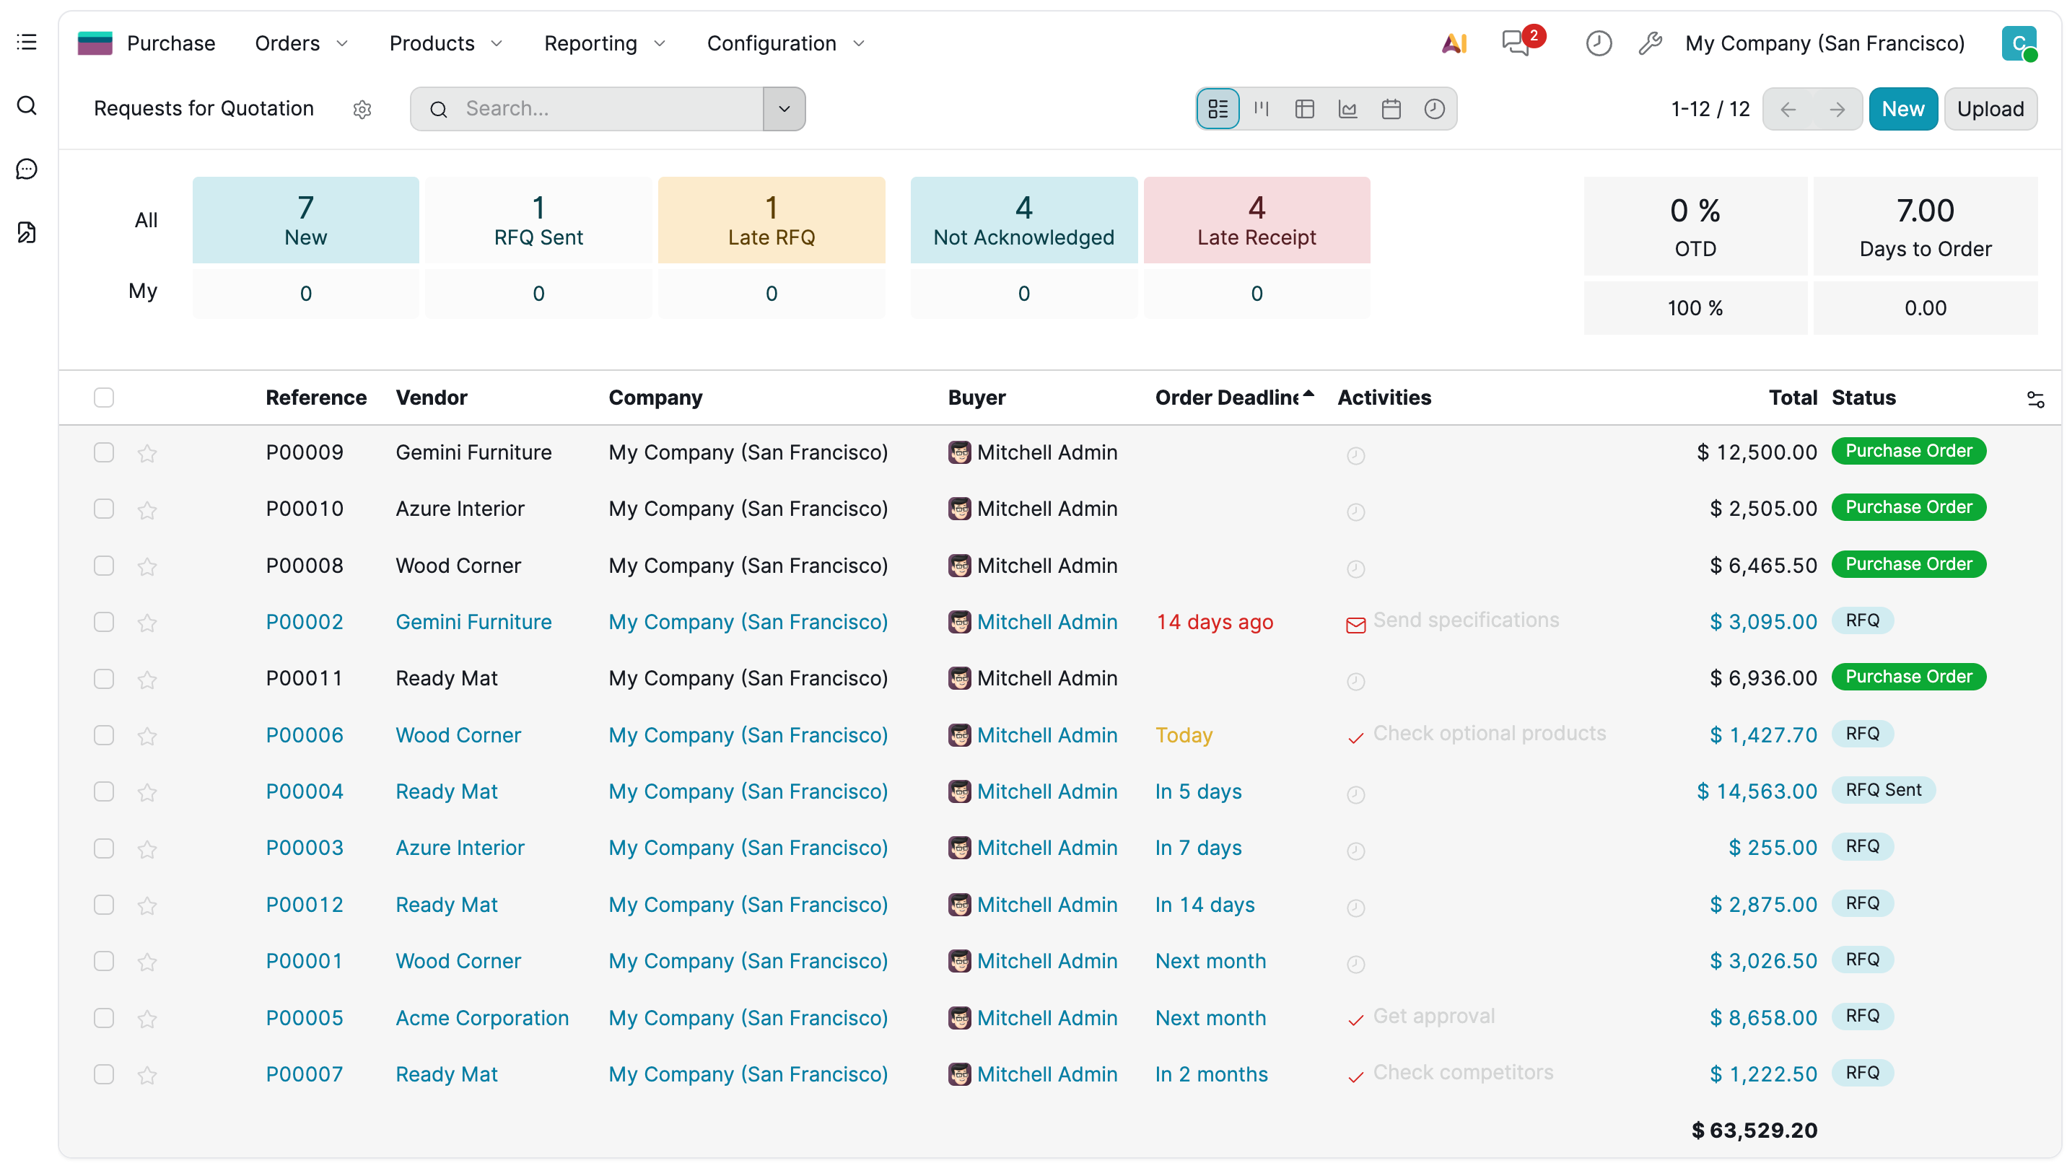Open the AI assistant icon
The height and width of the screenshot is (1163, 2067).
1454,43
